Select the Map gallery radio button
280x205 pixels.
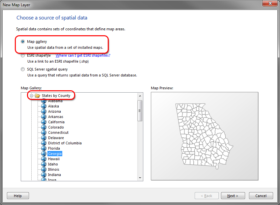[23, 42]
